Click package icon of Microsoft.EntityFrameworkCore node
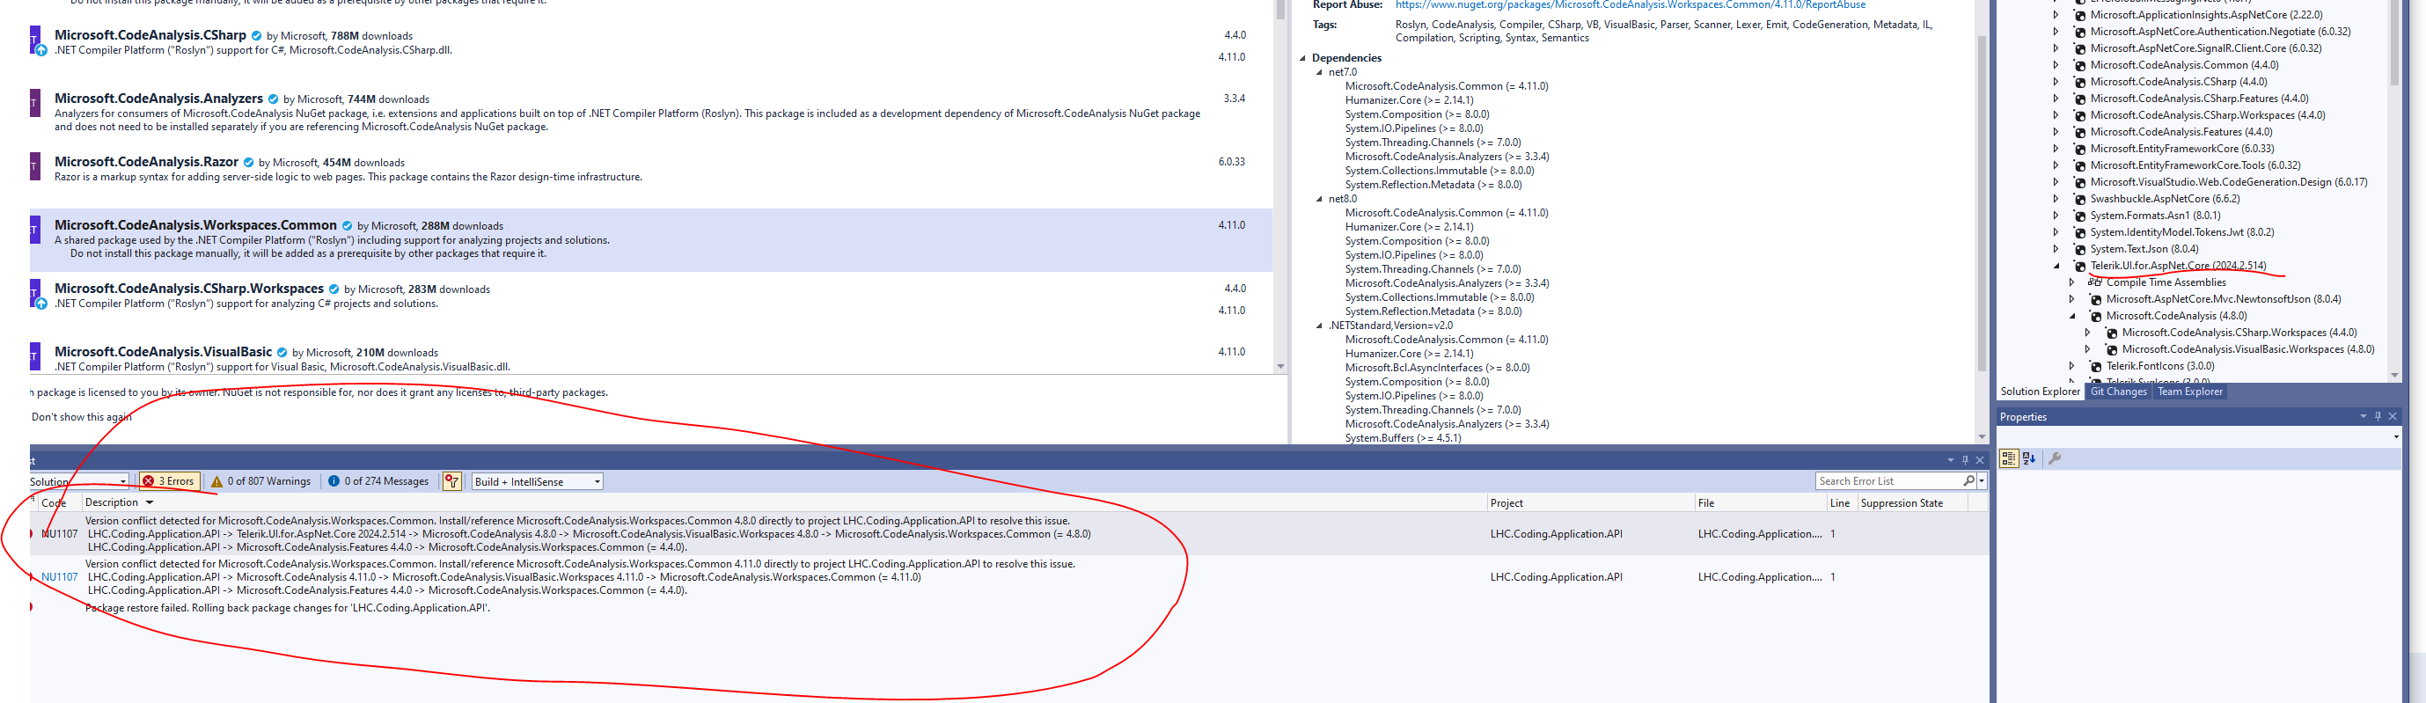This screenshot has height=703, width=2426. [2080, 149]
